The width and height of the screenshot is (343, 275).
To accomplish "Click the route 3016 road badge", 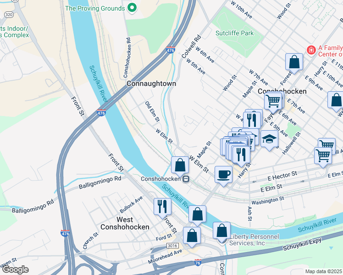I will 172,246.
